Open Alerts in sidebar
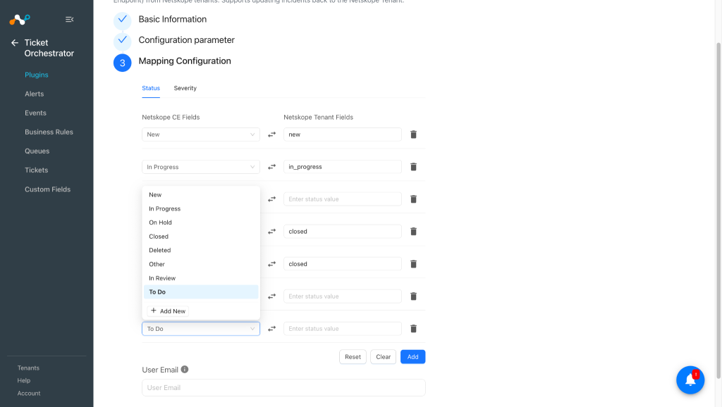The image size is (722, 407). click(34, 94)
